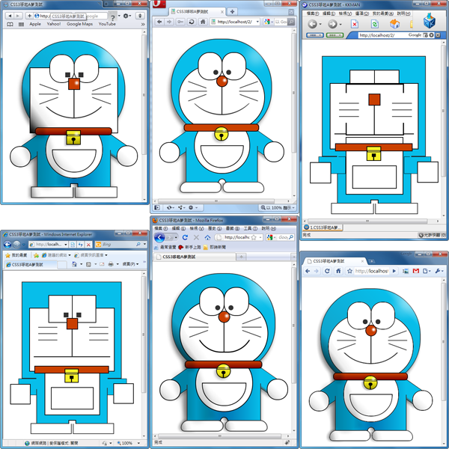
Task: Open the first menu in KKMAN menu bar
Action: pyautogui.click(x=313, y=13)
